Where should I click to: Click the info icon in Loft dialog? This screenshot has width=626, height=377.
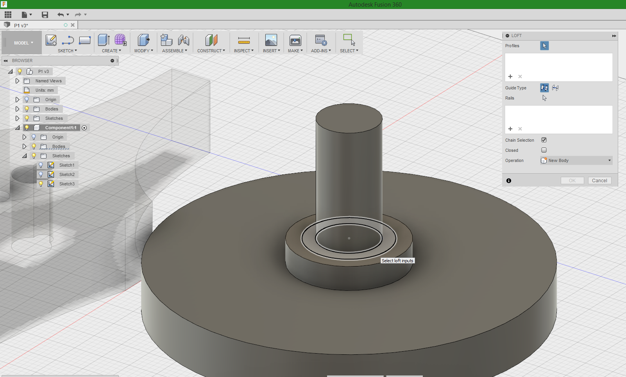[x=509, y=181]
